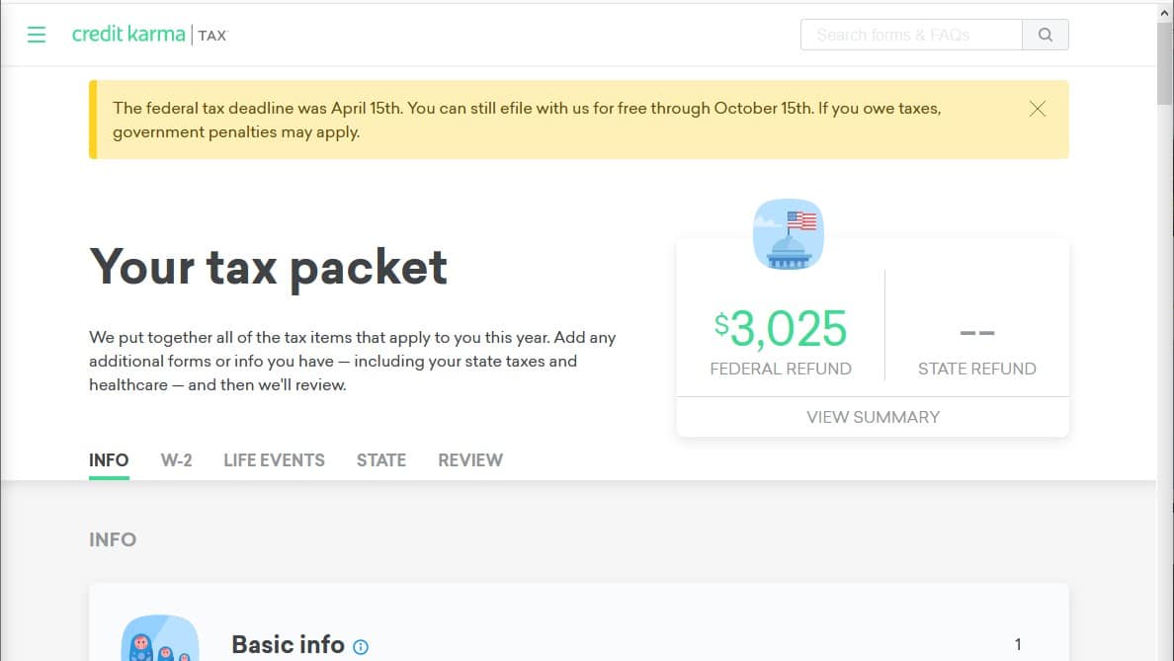Viewport: 1174px width, 661px height.
Task: Open the REVIEW tab
Action: pos(470,460)
